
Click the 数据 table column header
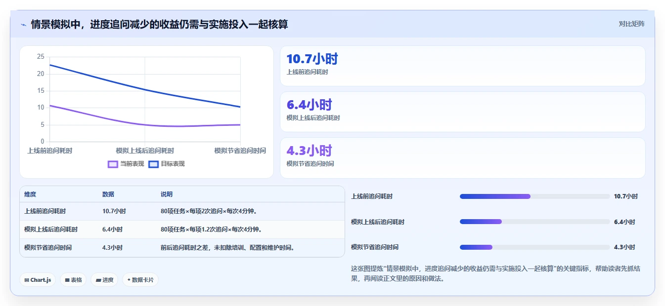point(108,194)
